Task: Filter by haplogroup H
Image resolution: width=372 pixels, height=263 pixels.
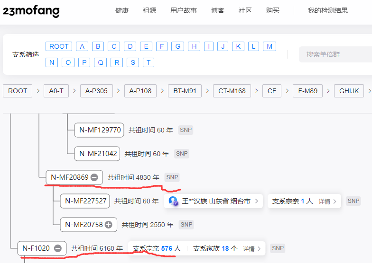Action: click(194, 46)
